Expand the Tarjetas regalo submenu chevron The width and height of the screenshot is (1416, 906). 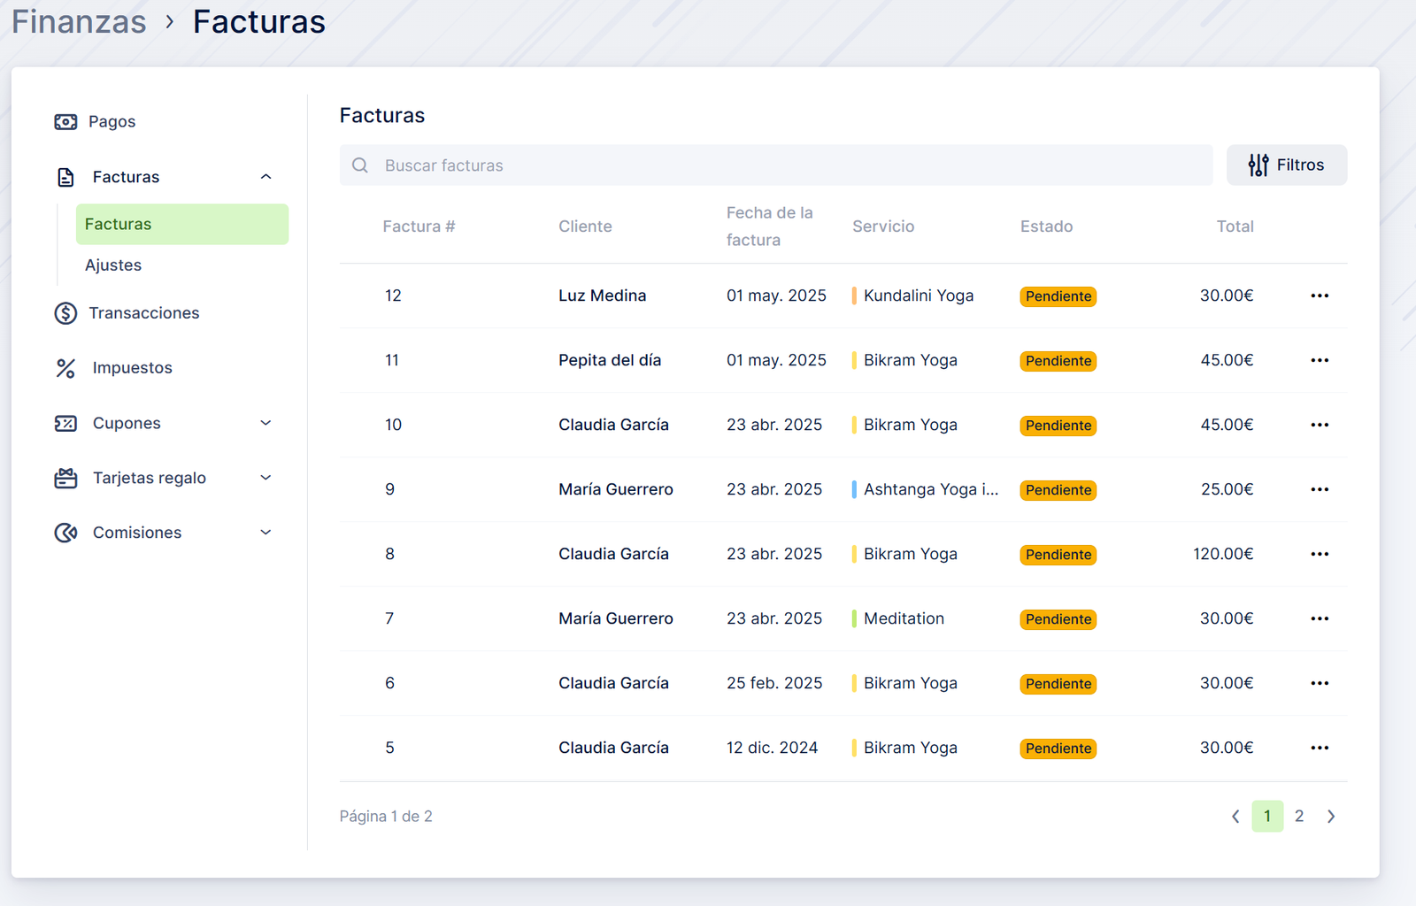(265, 479)
